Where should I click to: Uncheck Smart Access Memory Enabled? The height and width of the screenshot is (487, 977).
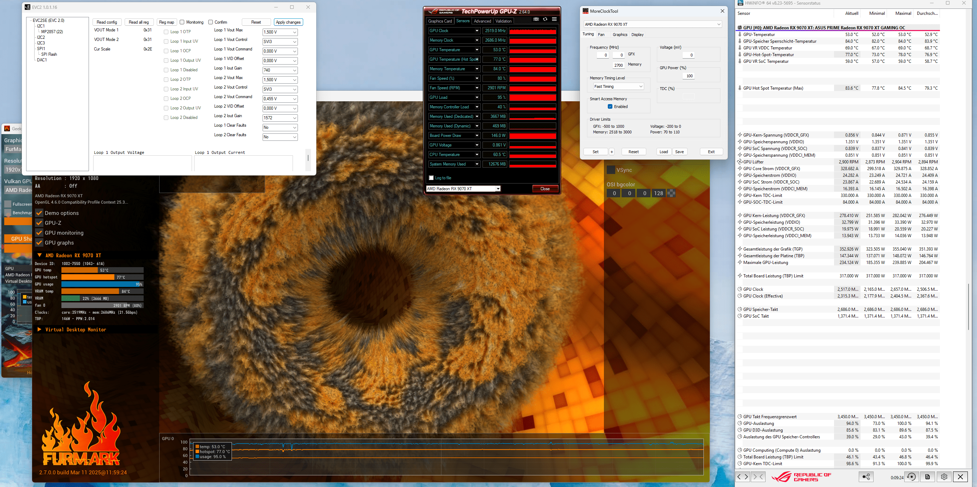(x=610, y=107)
